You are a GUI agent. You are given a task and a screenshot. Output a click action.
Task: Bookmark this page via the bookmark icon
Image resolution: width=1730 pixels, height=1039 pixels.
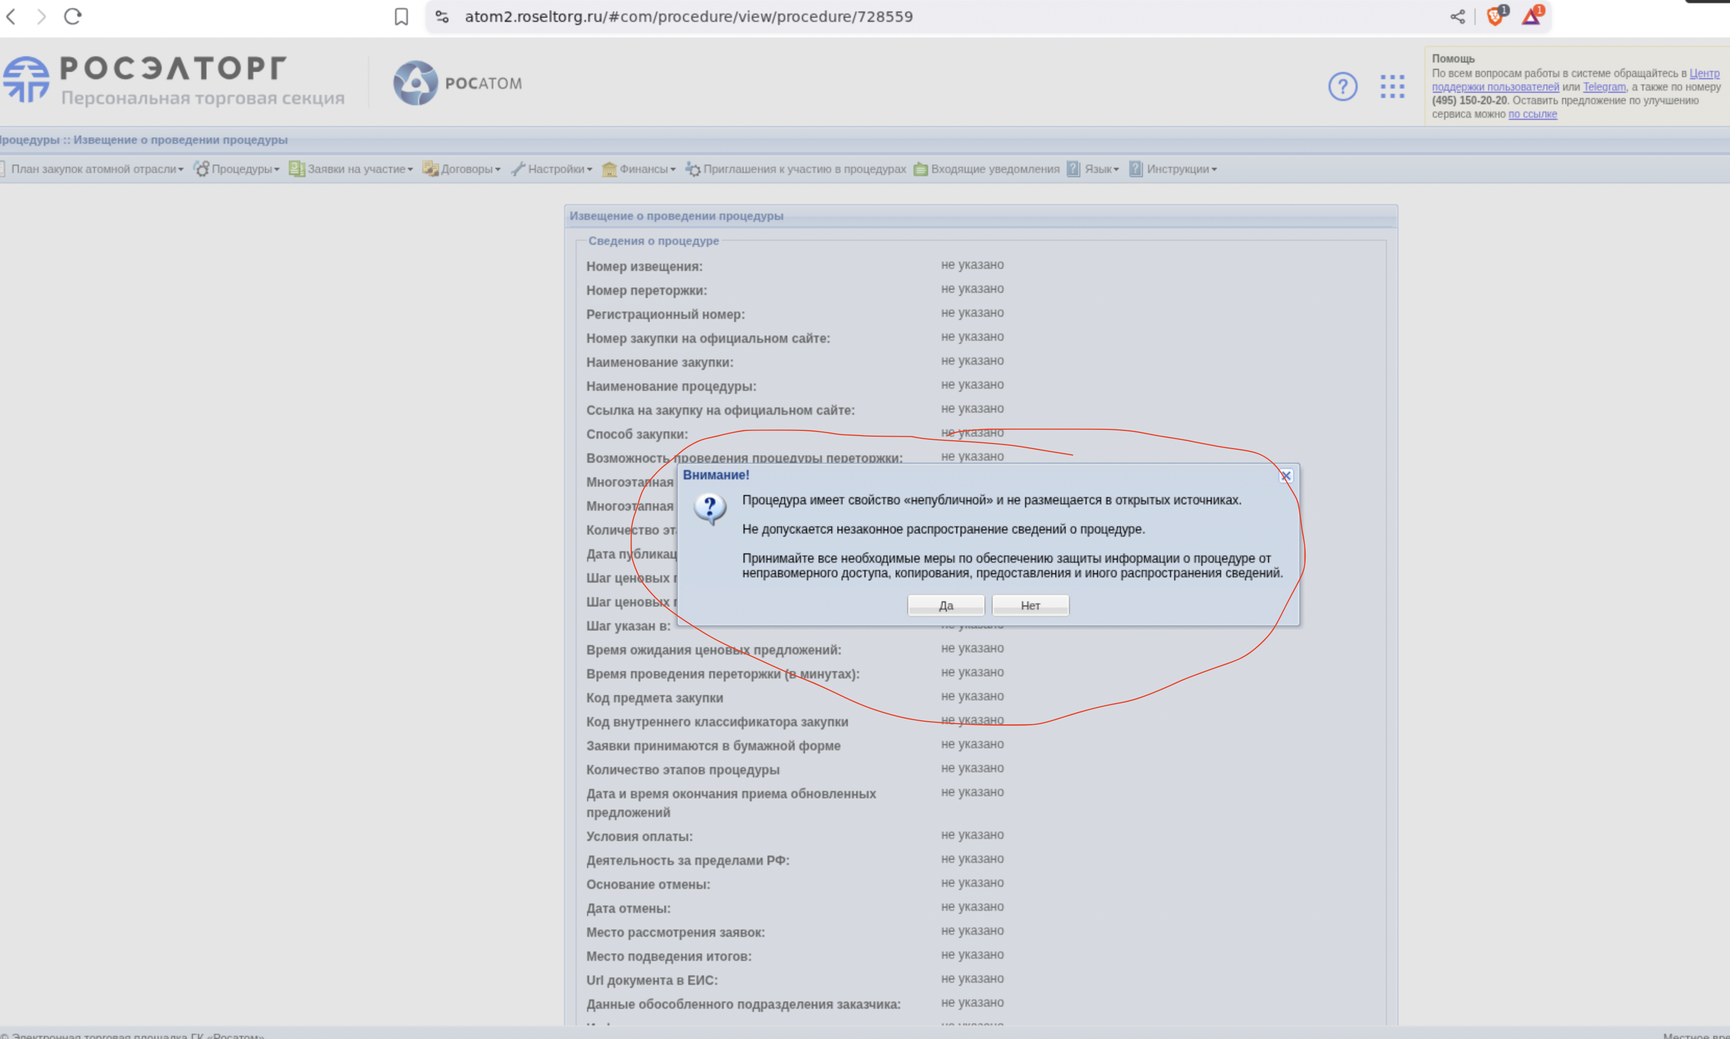click(x=401, y=17)
